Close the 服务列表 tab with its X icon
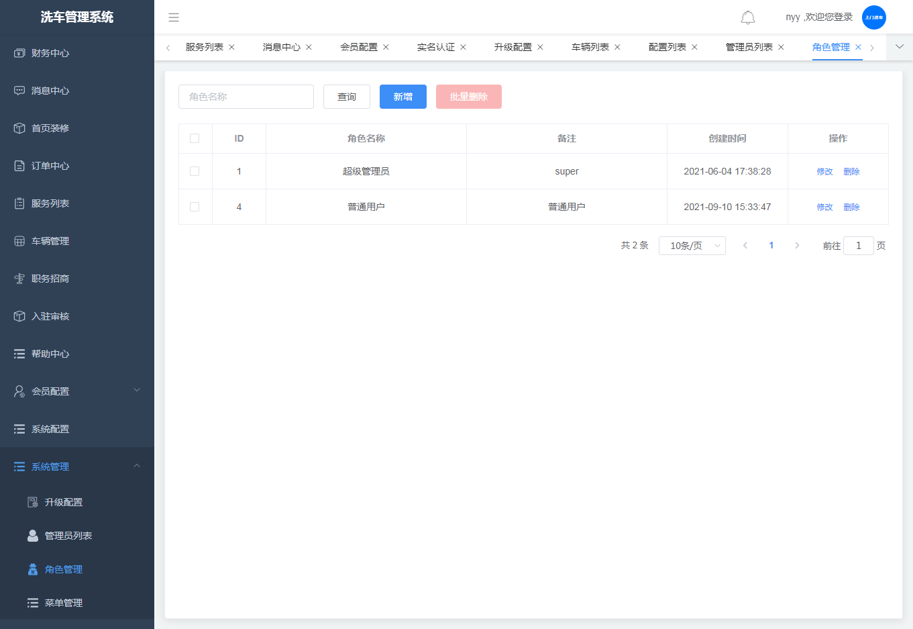 click(x=232, y=47)
